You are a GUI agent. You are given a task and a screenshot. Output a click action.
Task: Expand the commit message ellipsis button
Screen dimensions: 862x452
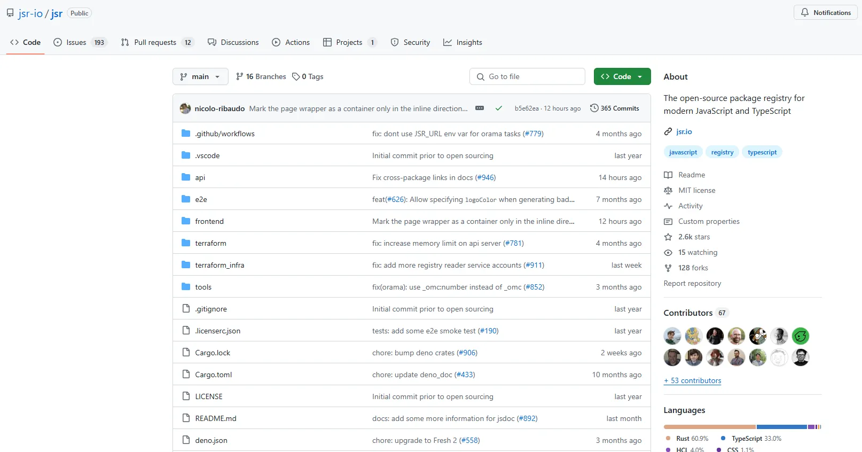pos(480,108)
